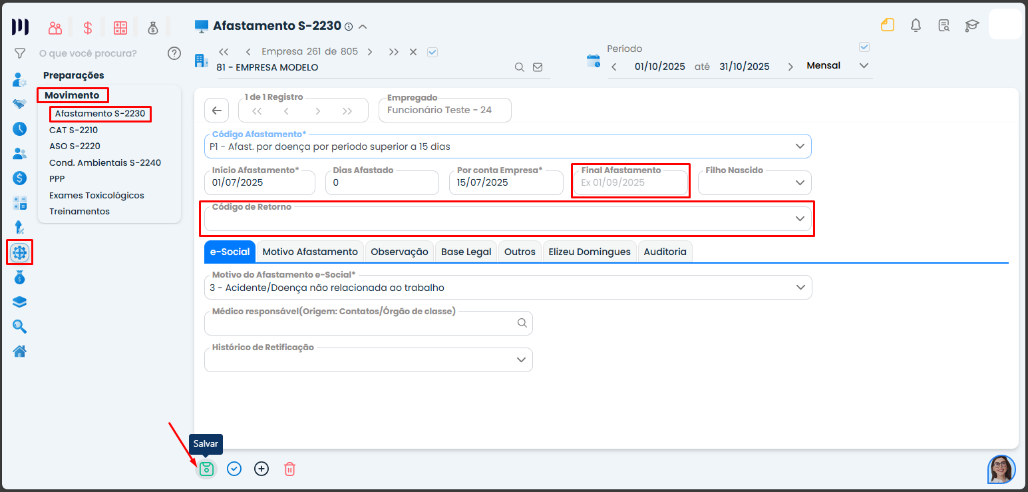Add new record with plus circle icon

(262, 469)
